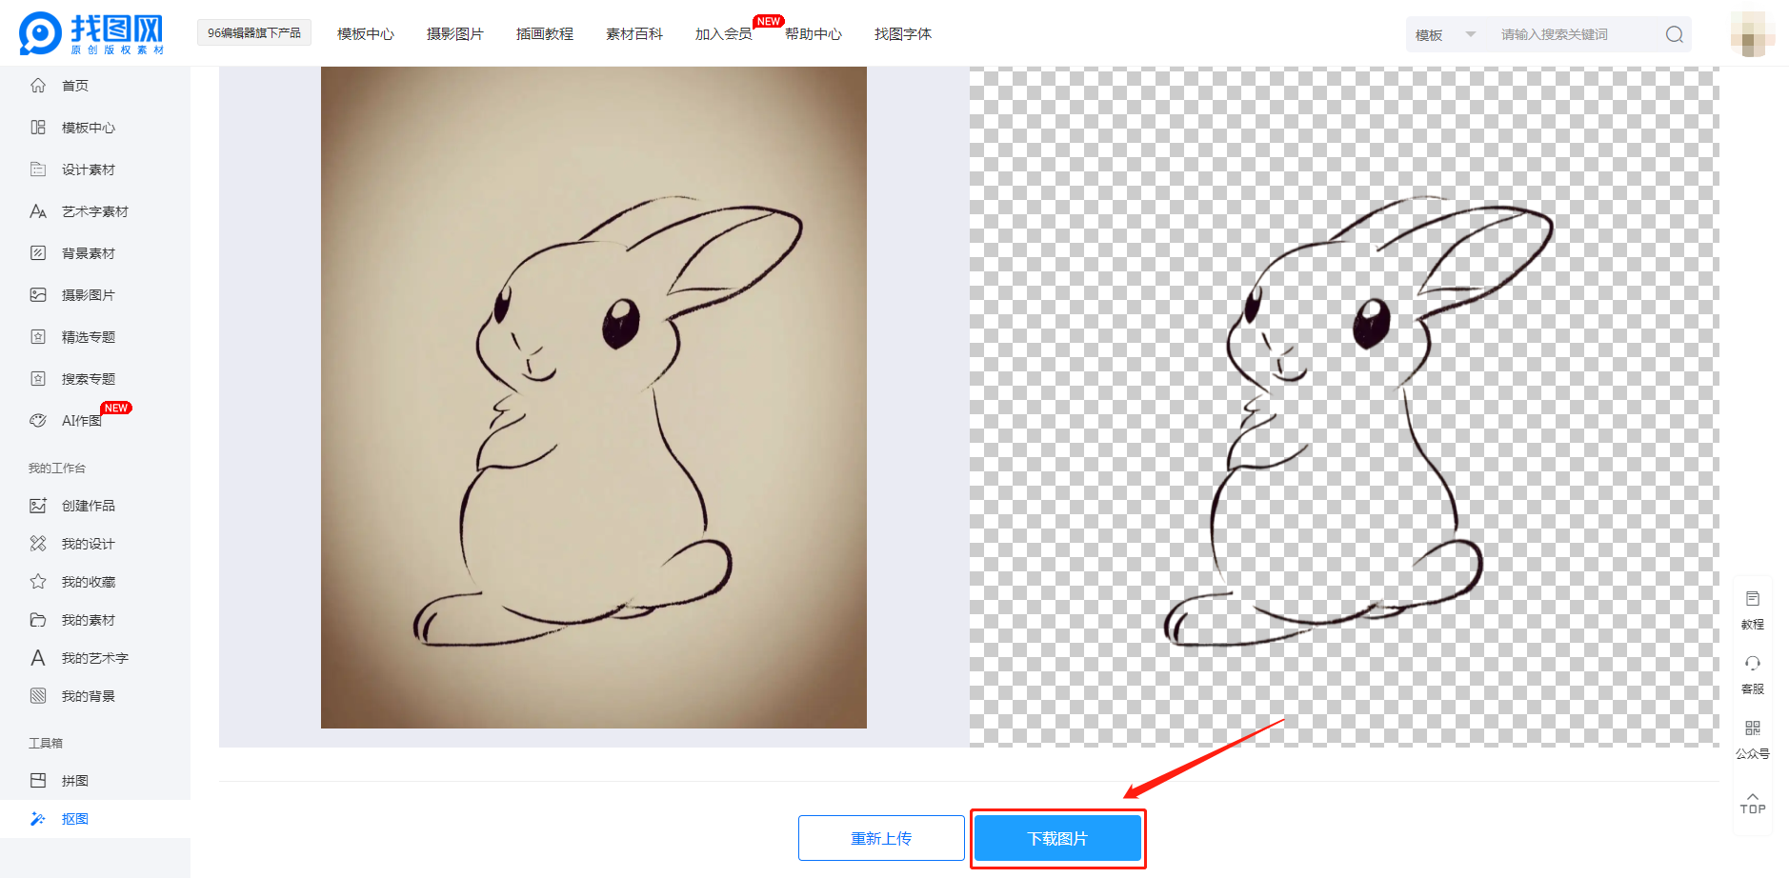
Task: Click the 我的素材 folder icon
Action: pos(38,620)
